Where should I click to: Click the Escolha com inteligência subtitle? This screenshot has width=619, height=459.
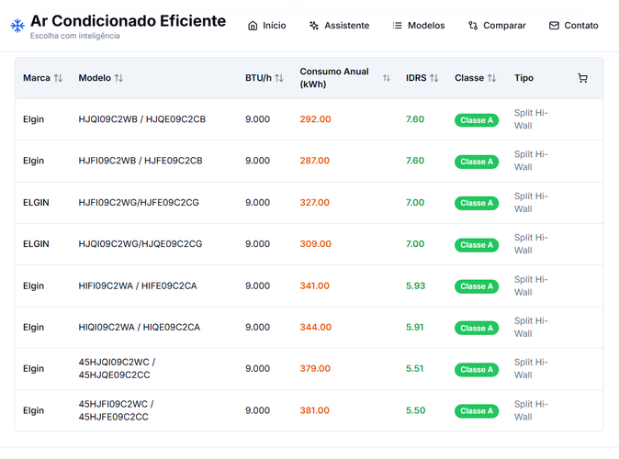75,36
